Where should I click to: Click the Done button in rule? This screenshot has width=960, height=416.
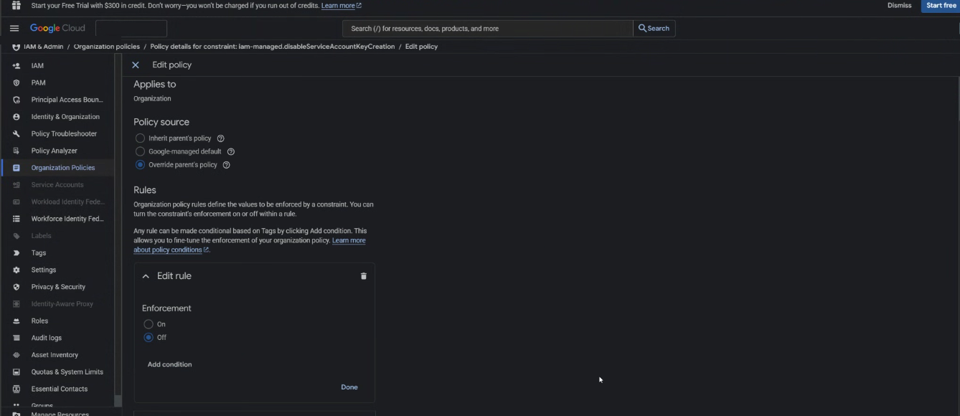tap(349, 387)
